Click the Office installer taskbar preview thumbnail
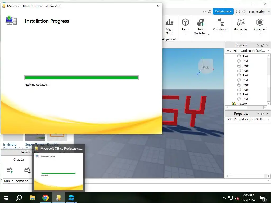The image size is (271, 203). pyautogui.click(x=58, y=171)
